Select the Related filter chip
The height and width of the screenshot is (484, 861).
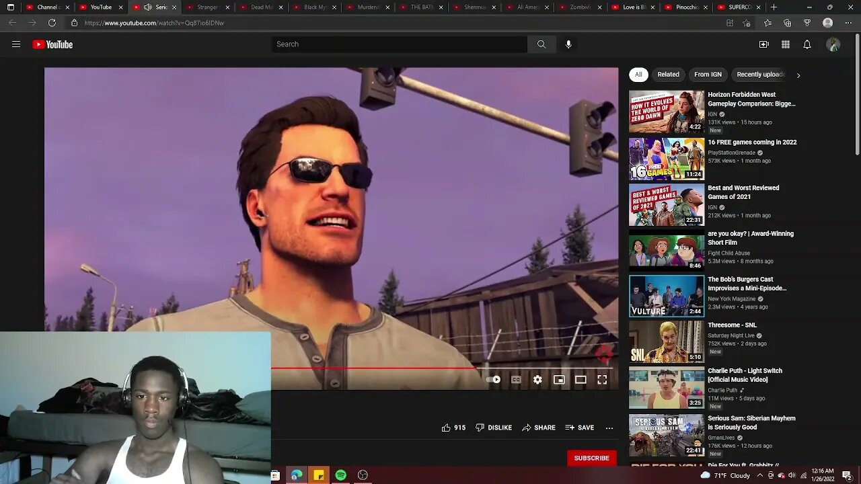pos(668,75)
